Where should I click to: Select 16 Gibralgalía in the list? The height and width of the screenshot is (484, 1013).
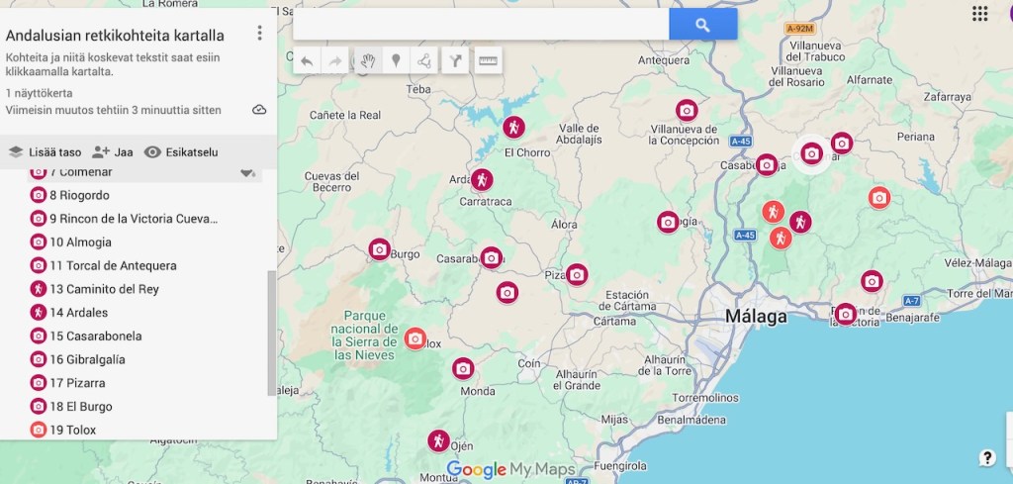(87, 359)
